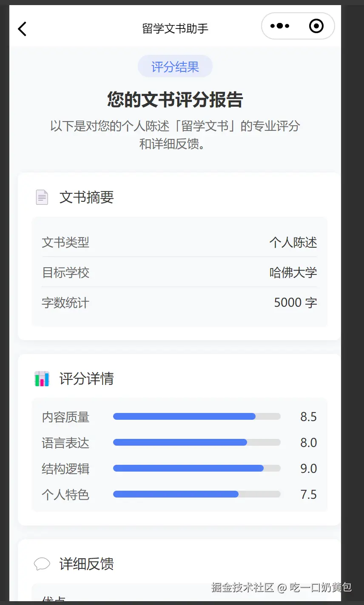The image size is (364, 605).
Task: Click the circular close target icon
Action: pos(316,26)
